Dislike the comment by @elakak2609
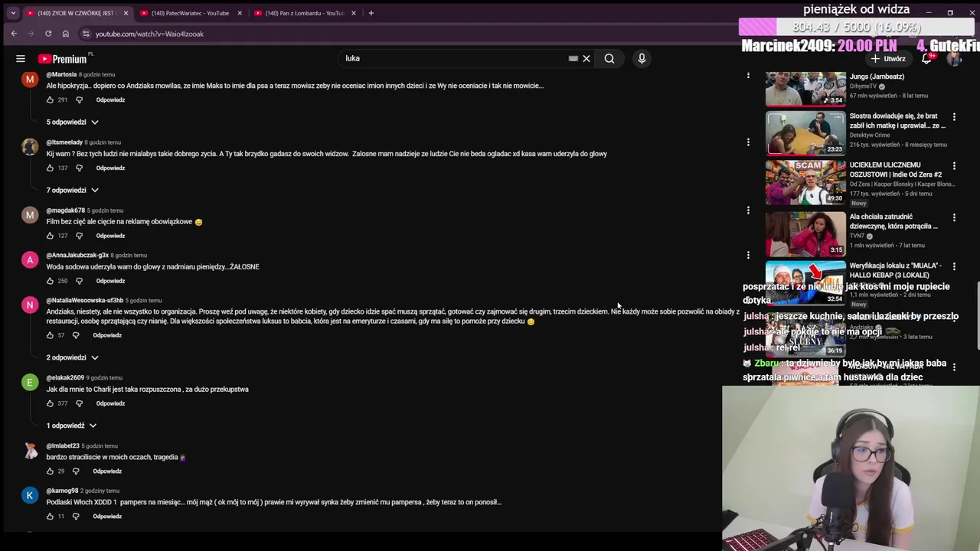Image resolution: width=980 pixels, height=551 pixels. 79,403
